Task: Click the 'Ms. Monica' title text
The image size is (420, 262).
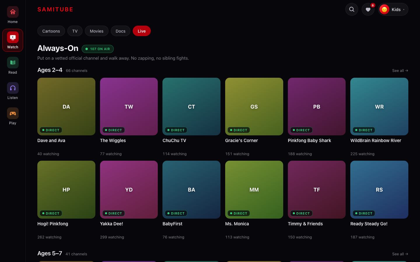Action: coord(237,224)
